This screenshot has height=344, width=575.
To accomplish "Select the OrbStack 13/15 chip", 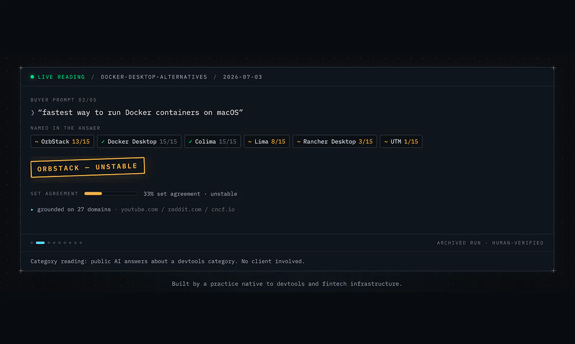I will [62, 141].
